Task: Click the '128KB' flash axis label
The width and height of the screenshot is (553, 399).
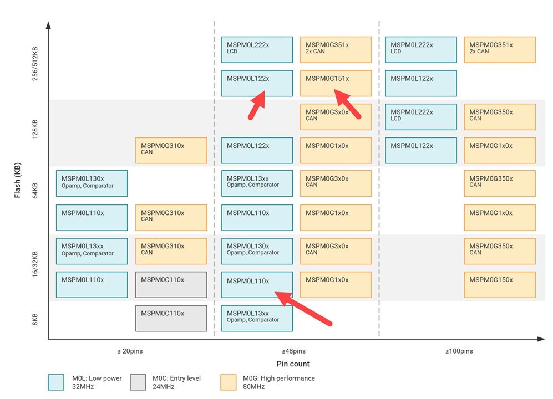Action: (35, 129)
